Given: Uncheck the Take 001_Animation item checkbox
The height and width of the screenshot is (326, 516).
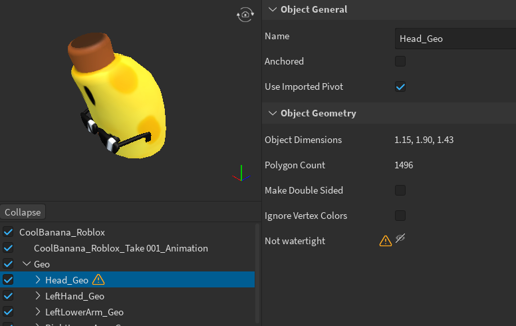Looking at the screenshot, I should click(x=8, y=248).
